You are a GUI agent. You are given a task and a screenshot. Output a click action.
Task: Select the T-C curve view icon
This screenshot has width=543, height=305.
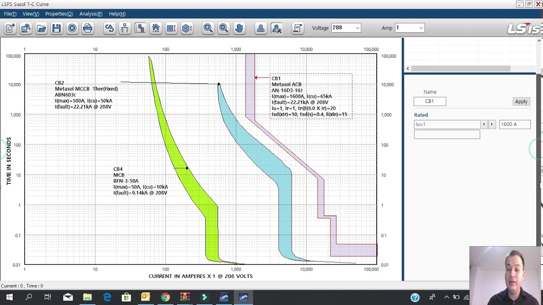[140, 28]
